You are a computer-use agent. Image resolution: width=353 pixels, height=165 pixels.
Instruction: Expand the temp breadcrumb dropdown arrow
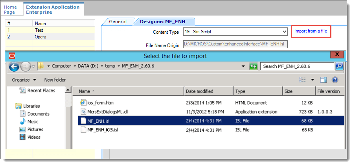click(x=118, y=66)
